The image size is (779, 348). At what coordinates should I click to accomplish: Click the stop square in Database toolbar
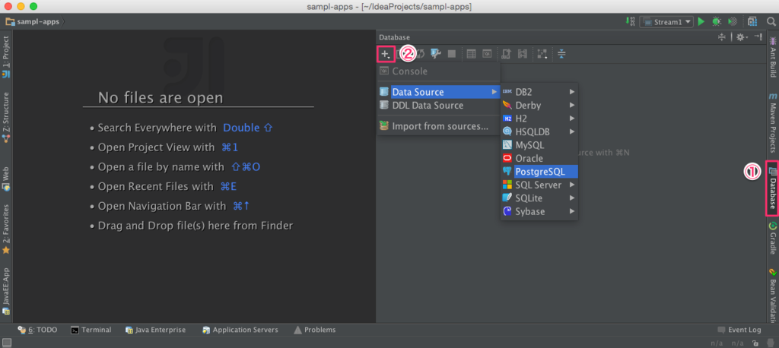point(452,54)
